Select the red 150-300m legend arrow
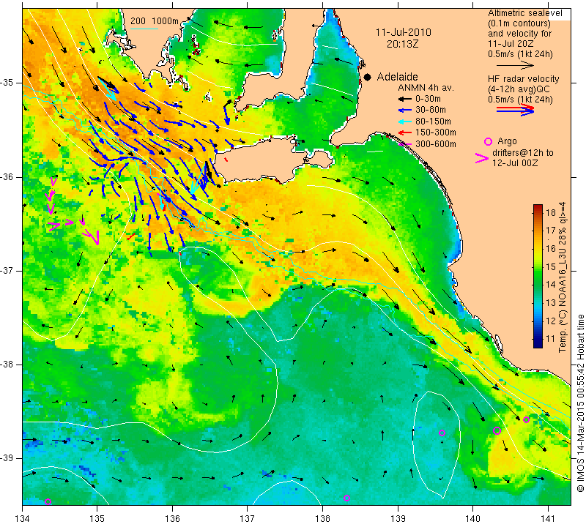 click(x=404, y=132)
